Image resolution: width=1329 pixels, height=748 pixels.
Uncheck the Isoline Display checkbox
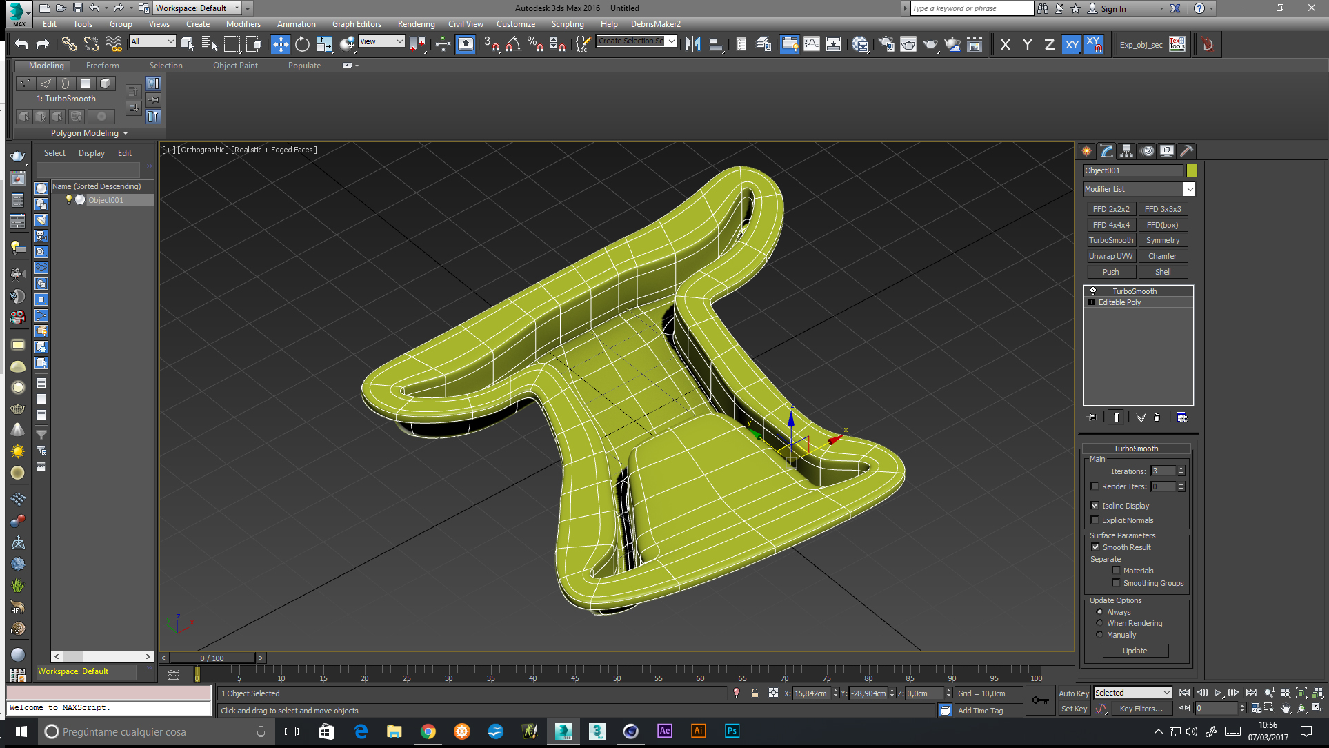pyautogui.click(x=1095, y=506)
